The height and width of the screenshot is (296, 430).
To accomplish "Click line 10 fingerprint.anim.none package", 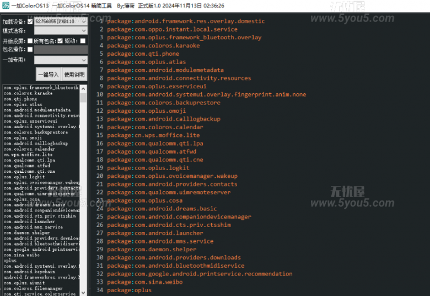I will coord(207,94).
